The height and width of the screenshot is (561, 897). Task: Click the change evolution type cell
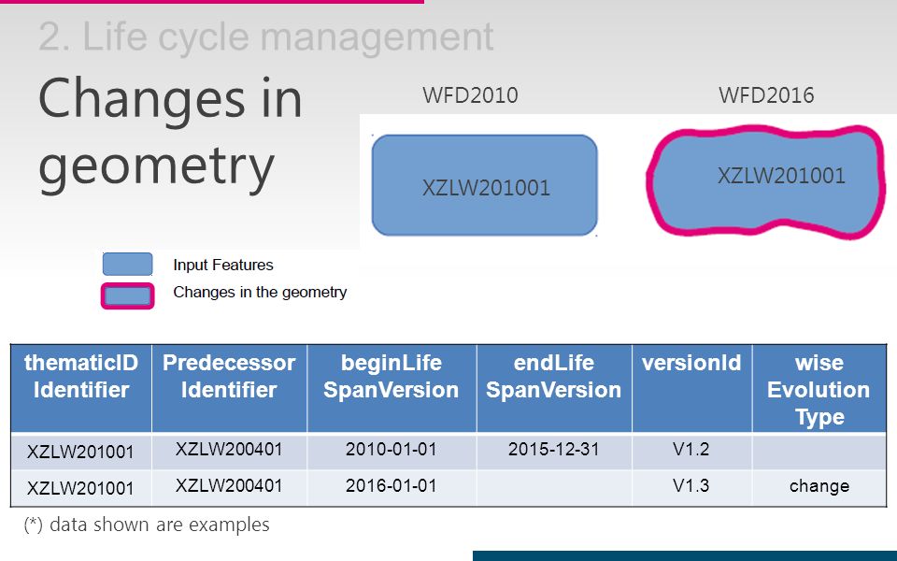click(x=819, y=488)
